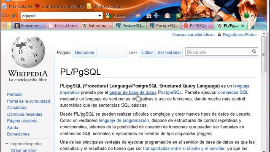
Task: Open the Comenzar a usar Firefox bookmark
Action: pyautogui.click(x=60, y=6)
